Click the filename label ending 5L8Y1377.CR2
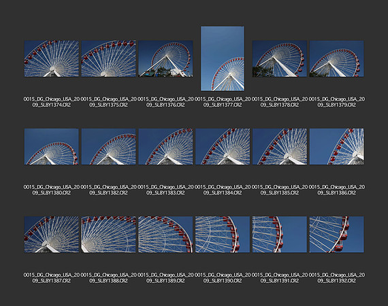This screenshot has width=388, height=306. coord(223,102)
